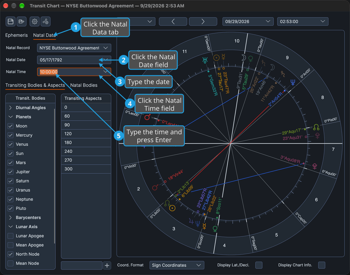This screenshot has height=275, width=350.
Task: Open the Sign Coordinates format dropdown
Action: tap(177, 265)
